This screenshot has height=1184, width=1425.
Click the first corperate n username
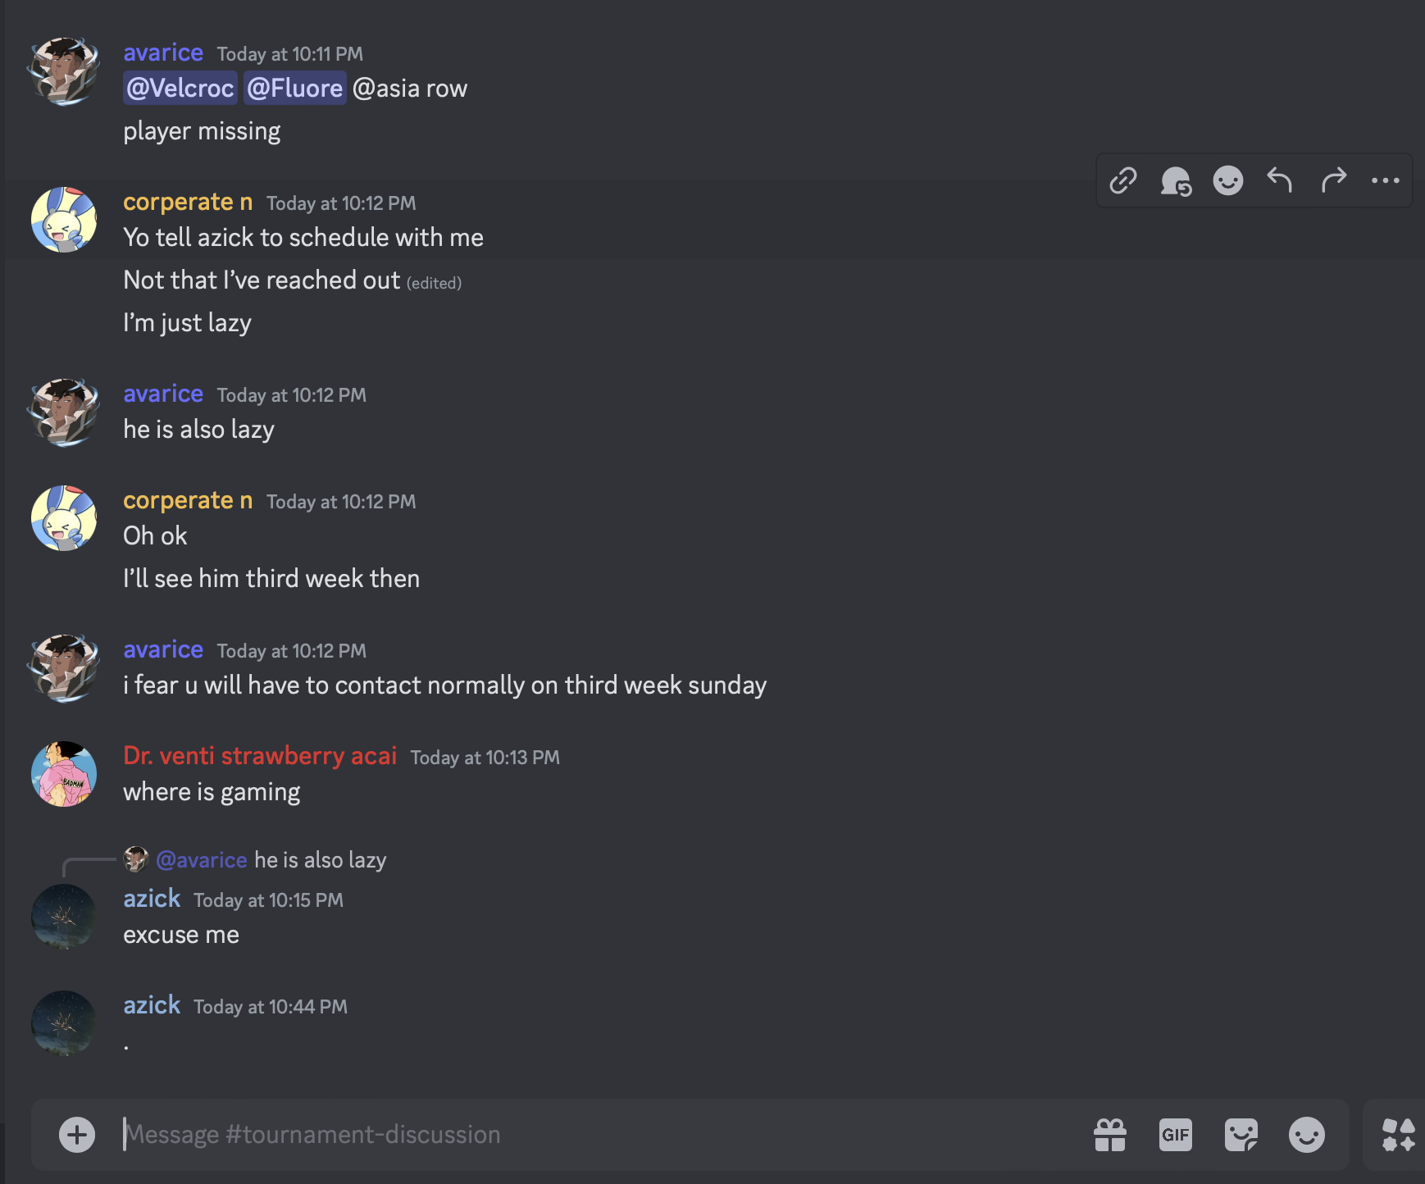tap(188, 203)
